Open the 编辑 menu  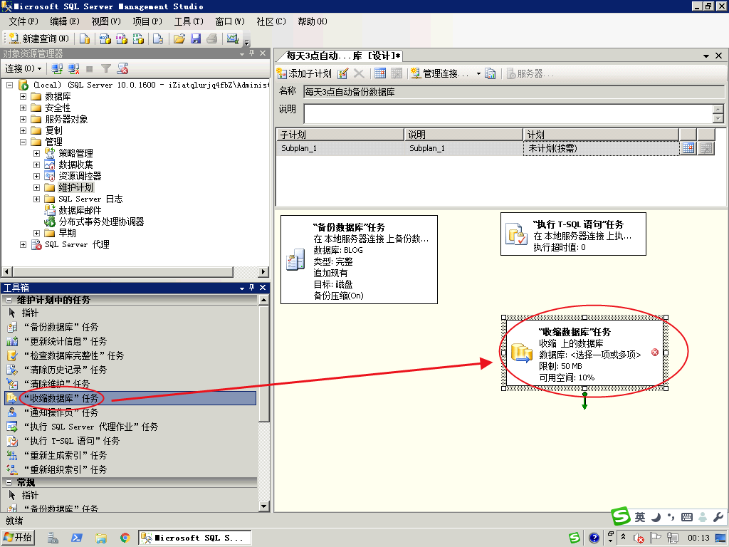tap(65, 21)
